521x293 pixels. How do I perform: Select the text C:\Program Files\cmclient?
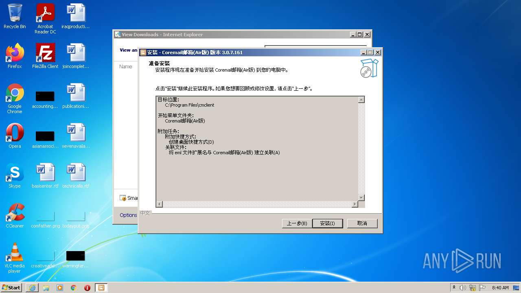click(x=189, y=105)
